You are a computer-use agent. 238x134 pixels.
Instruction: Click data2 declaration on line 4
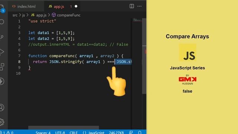(43, 38)
